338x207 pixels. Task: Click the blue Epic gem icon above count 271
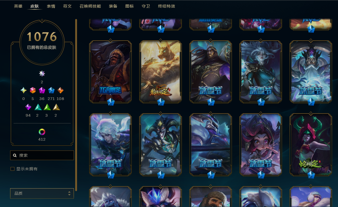tap(51, 90)
